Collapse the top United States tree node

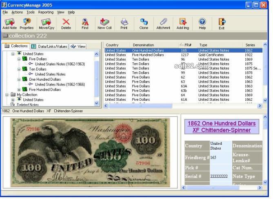(x=13, y=54)
